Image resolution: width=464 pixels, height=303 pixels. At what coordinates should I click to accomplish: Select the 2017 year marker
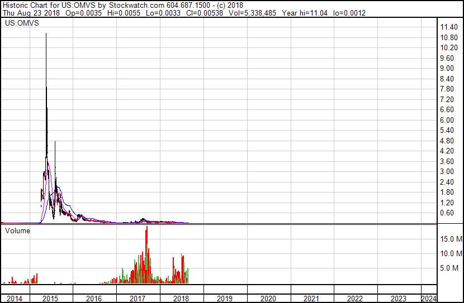click(138, 299)
